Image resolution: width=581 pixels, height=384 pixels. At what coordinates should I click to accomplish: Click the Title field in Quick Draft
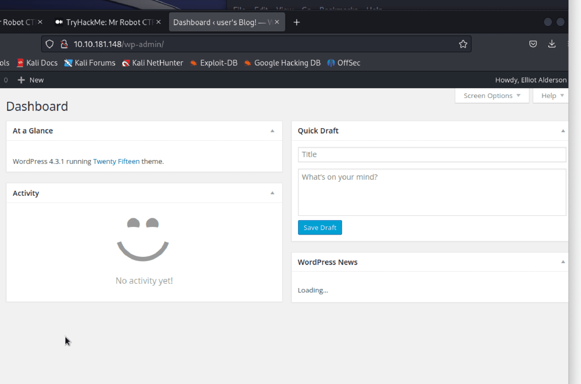tap(431, 154)
